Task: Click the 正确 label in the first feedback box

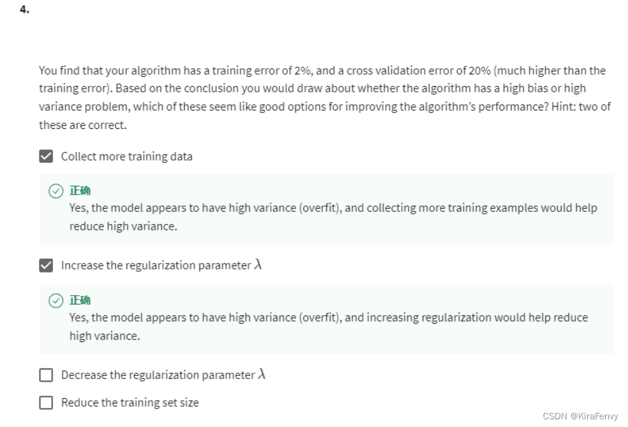Action: pyautogui.click(x=80, y=191)
